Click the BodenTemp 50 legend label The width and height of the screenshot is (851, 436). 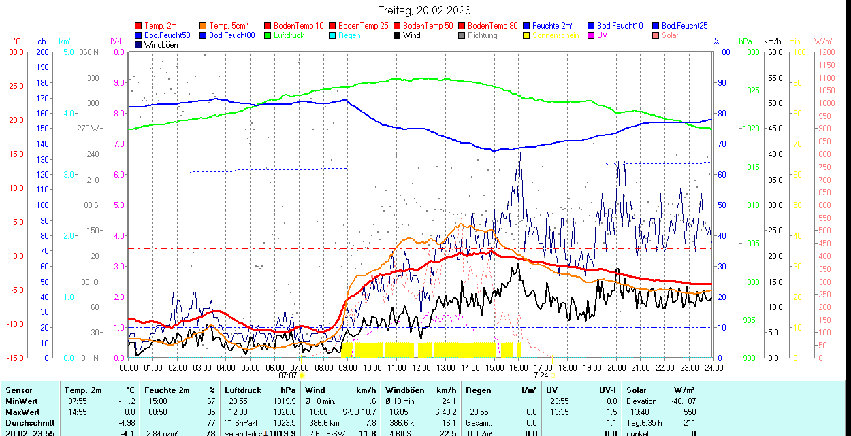point(430,26)
